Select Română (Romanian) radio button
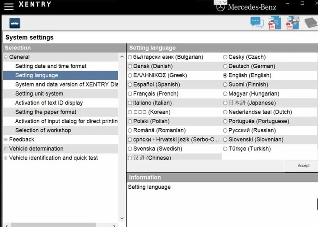The image size is (318, 227). pos(130,130)
